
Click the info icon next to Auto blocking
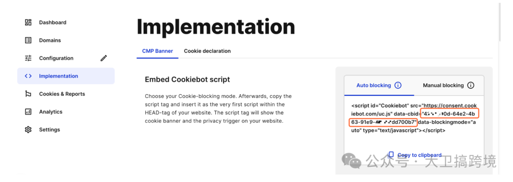coord(398,86)
